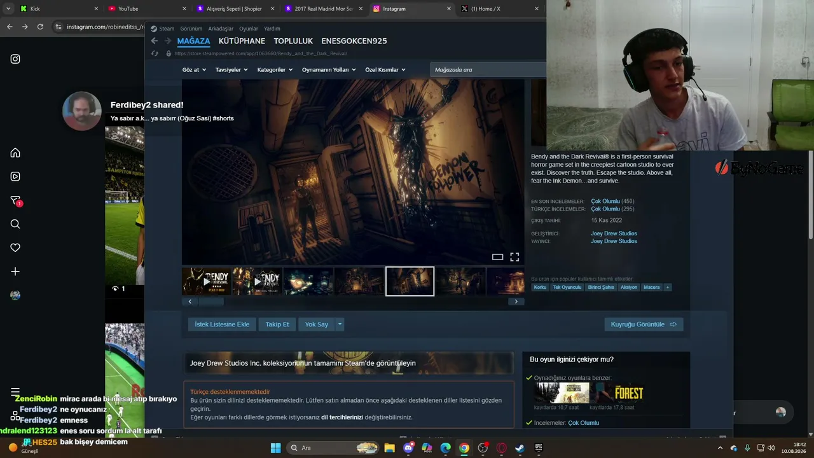Screen dimensions: 814x458
Task: Switch to the Kick browser tab
Action: [58, 9]
